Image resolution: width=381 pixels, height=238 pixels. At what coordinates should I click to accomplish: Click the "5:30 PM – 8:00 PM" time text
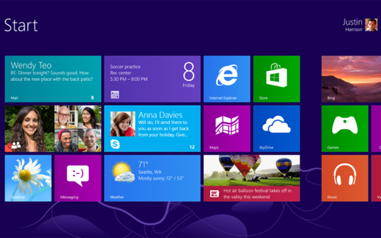(x=129, y=79)
